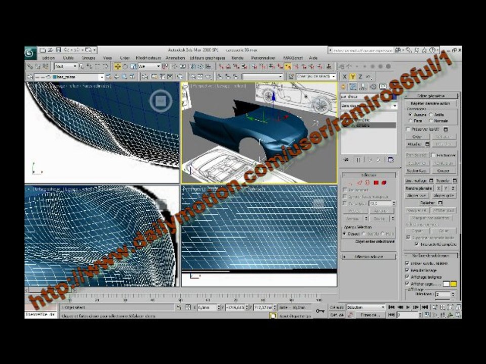Click the Rendre planaire button
The height and width of the screenshot is (364, 486).
(x=419, y=188)
